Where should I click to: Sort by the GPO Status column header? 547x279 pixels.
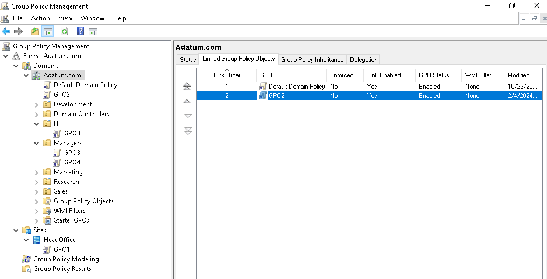click(438, 75)
